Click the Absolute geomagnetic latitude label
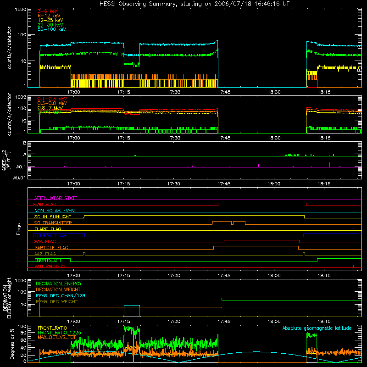This screenshot has width=367, height=367. point(317,328)
